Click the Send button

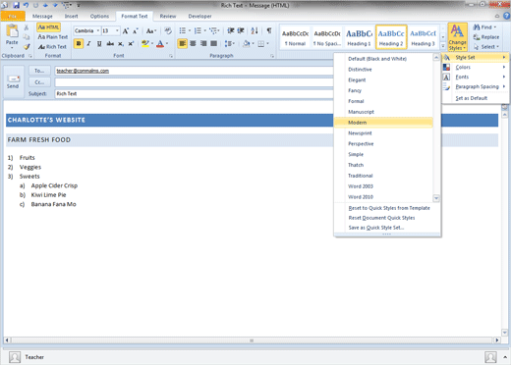coord(13,81)
